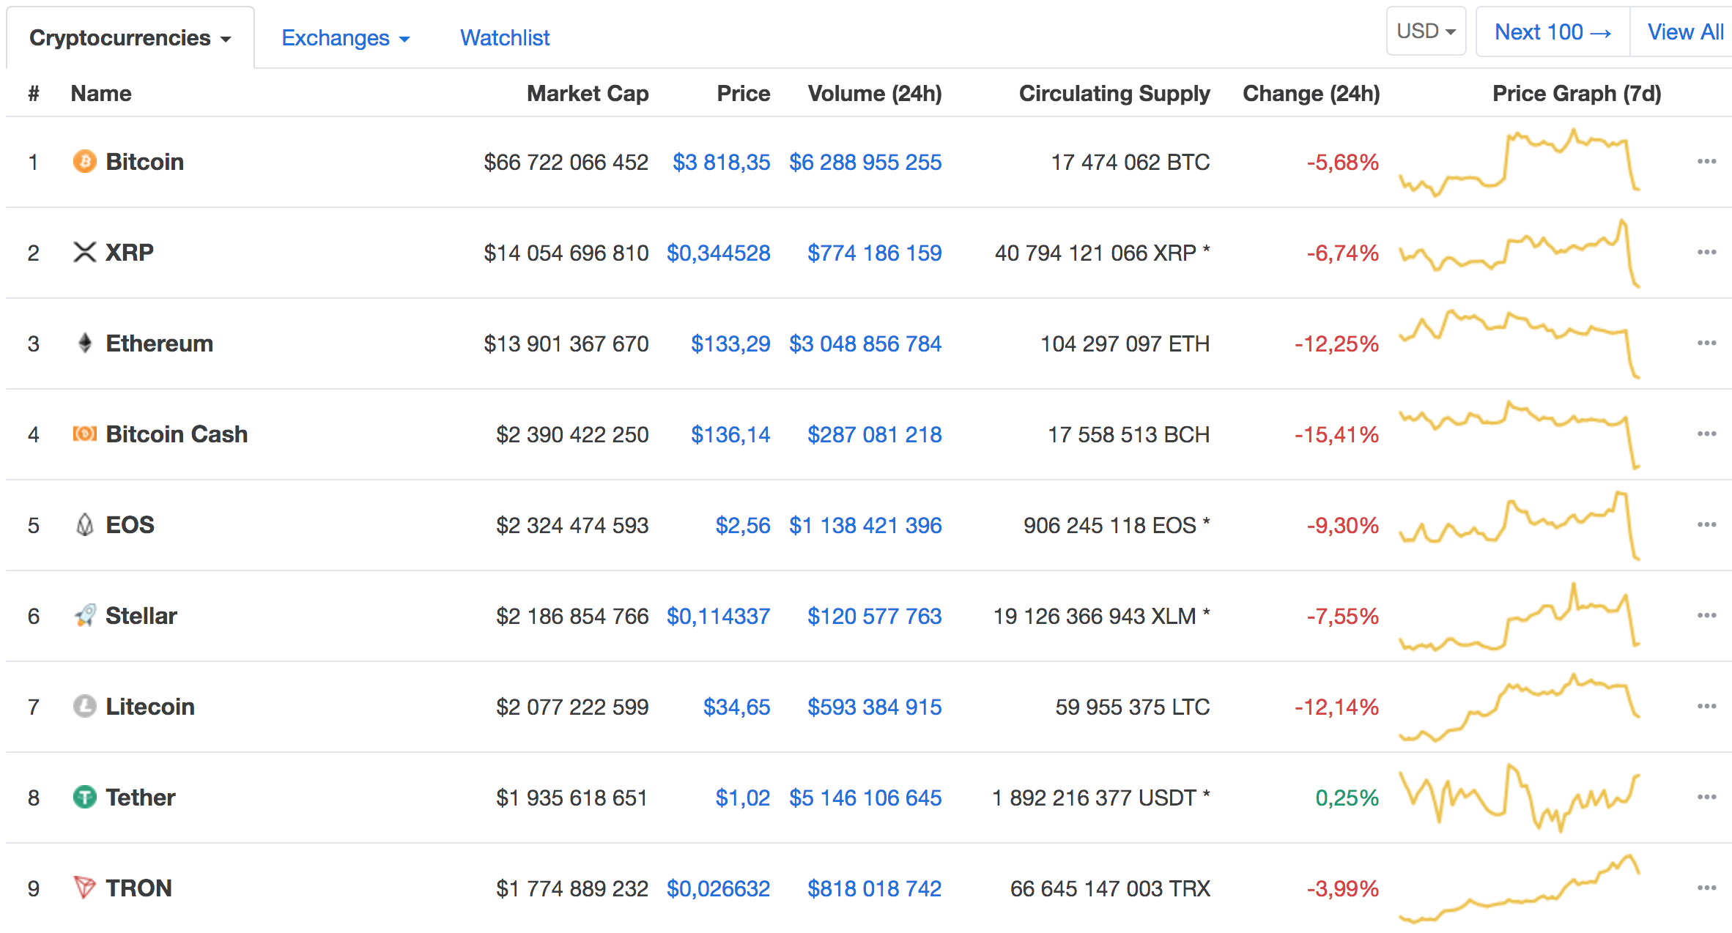Click the Litecoin logo icon
Screen dimensions: 1732x933
pyautogui.click(x=85, y=706)
